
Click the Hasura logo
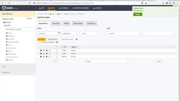[x=8, y=8]
